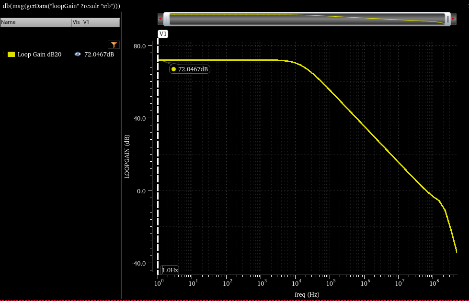Click the 0.0 y-axis tick label
Viewport: 469px width, 301px height.
tap(141, 191)
